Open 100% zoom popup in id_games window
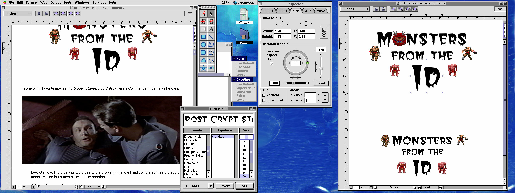 pyautogui.click(x=93, y=187)
